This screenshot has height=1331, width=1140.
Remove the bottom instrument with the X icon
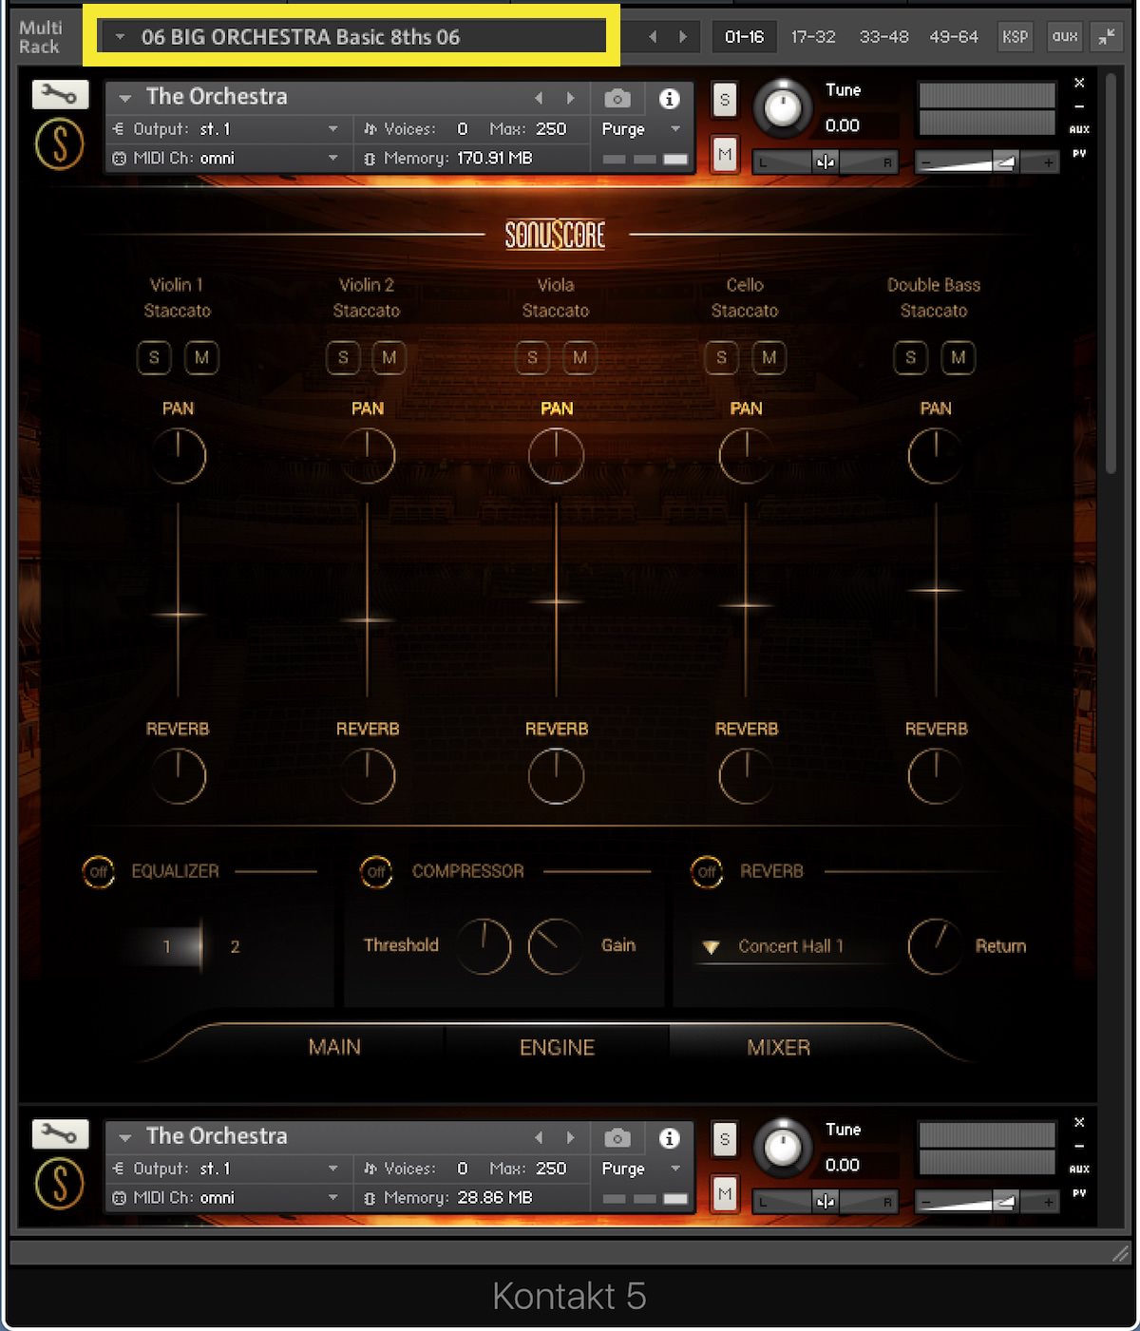(x=1079, y=1123)
